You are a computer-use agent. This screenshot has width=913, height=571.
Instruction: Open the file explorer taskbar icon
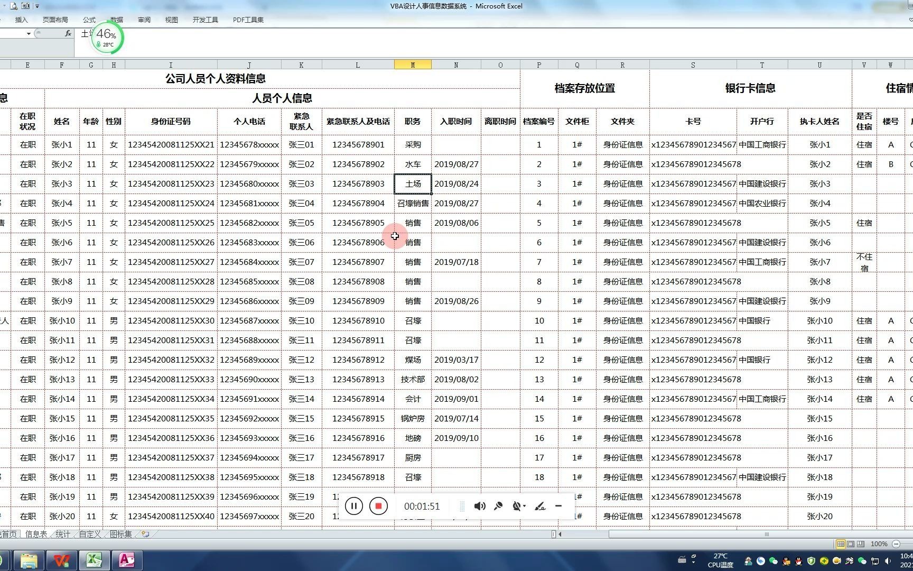coord(29,560)
